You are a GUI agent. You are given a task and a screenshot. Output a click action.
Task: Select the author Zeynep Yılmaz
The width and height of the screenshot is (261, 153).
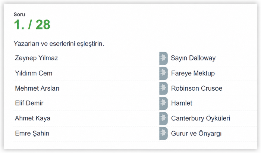coord(37,58)
